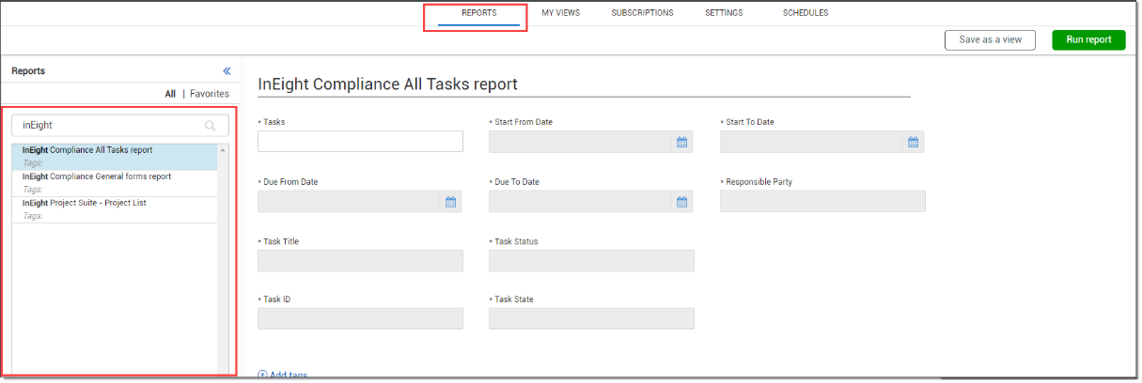Click the search magnifier icon
Viewport: 1142px width, 383px height.
(211, 125)
